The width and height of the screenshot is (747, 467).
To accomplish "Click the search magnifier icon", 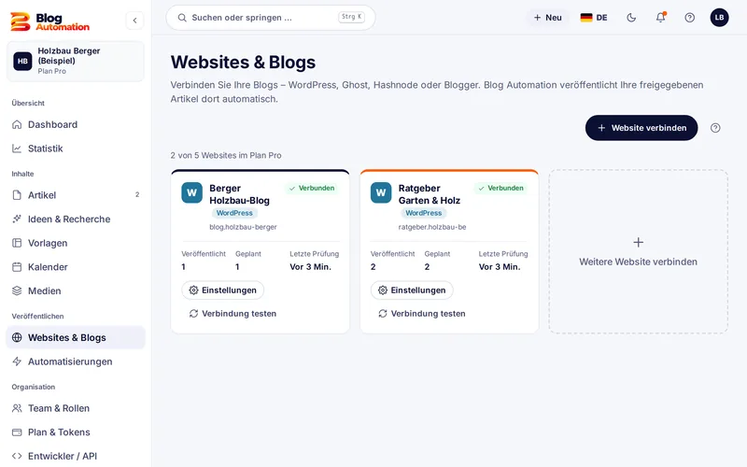I will coord(182,18).
